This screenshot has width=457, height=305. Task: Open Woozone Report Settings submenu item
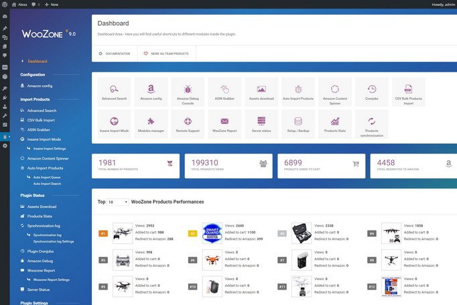(52, 280)
